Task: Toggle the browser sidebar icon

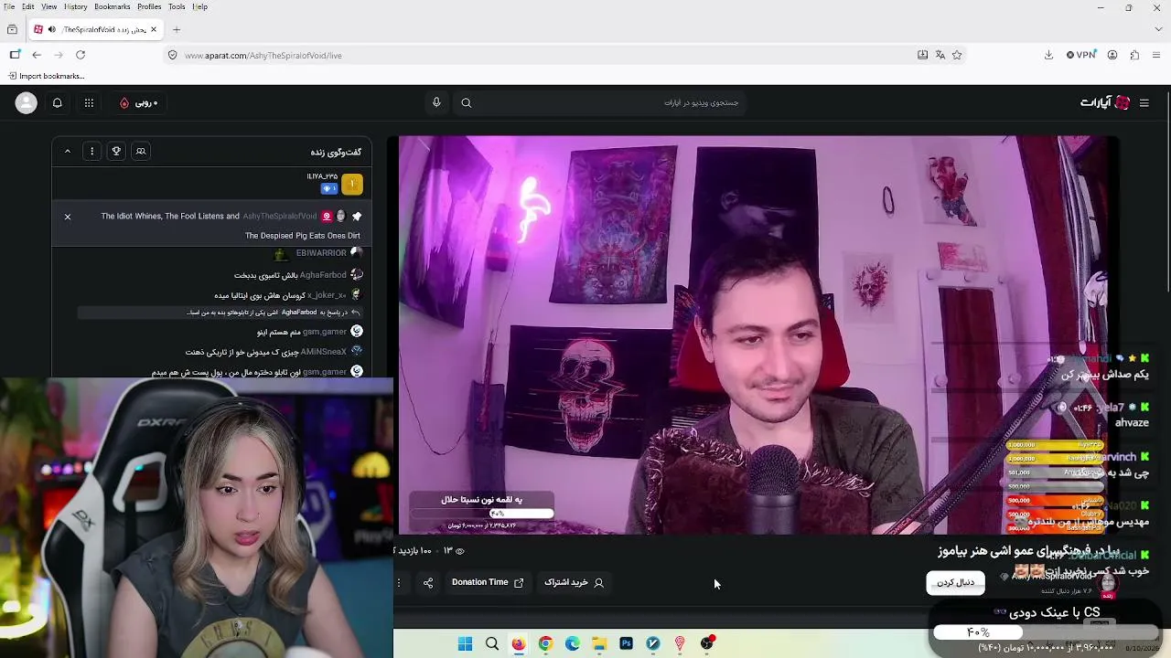Action: (15, 55)
